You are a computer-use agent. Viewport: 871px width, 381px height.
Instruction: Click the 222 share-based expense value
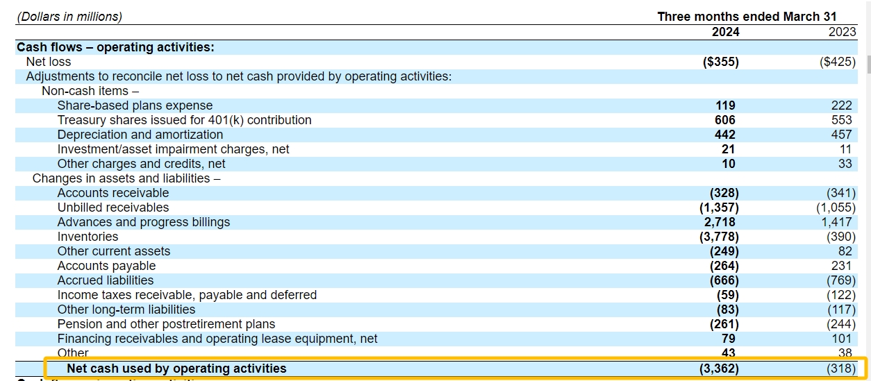pos(841,105)
